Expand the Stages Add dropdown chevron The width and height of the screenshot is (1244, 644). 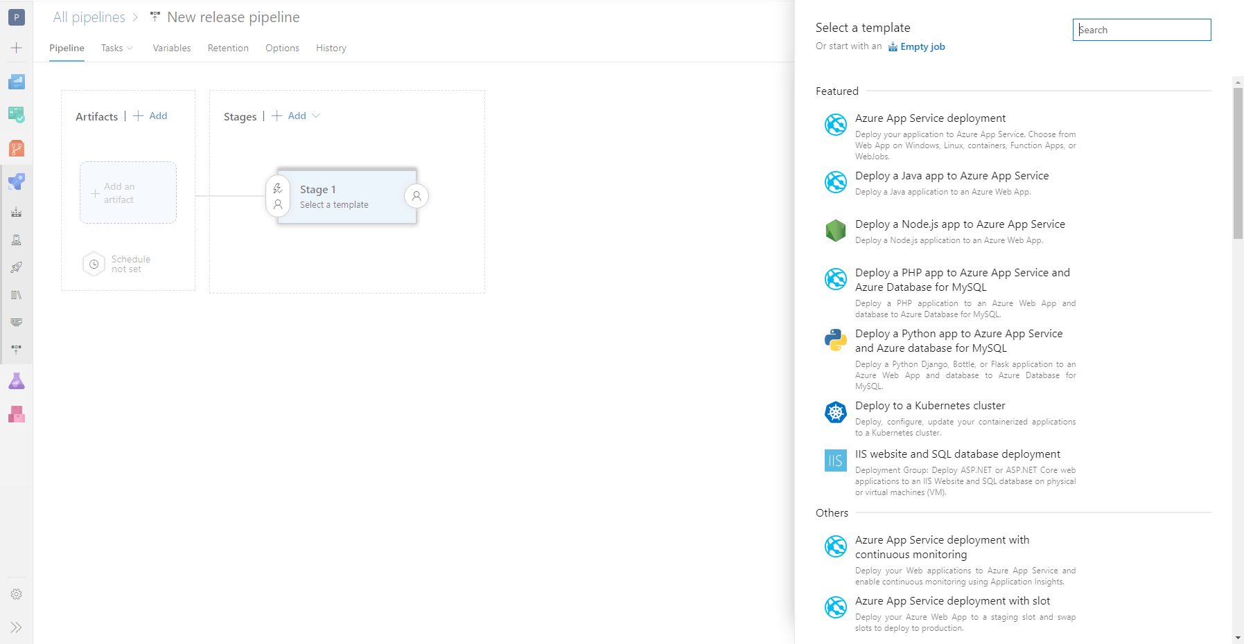[316, 116]
